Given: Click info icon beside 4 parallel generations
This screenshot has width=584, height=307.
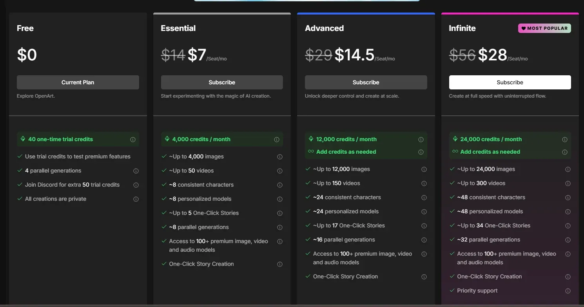Looking at the screenshot, I should coord(136,171).
